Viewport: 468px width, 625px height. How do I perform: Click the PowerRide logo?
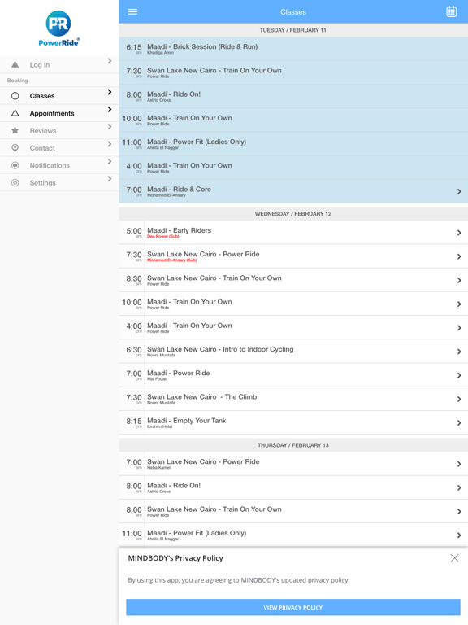click(58, 28)
